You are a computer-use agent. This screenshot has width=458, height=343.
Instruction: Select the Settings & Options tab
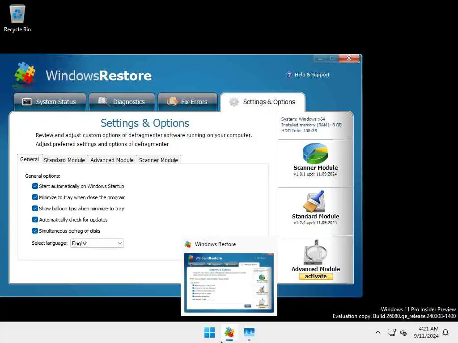click(263, 102)
